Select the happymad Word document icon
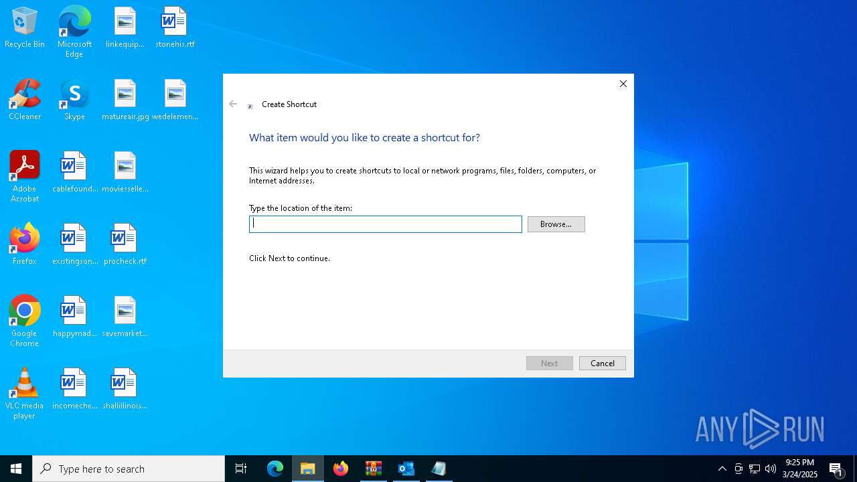 point(74,317)
